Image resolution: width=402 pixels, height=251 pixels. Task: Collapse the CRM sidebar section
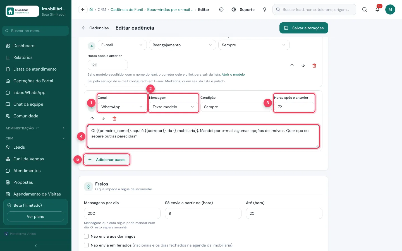pos(36,138)
